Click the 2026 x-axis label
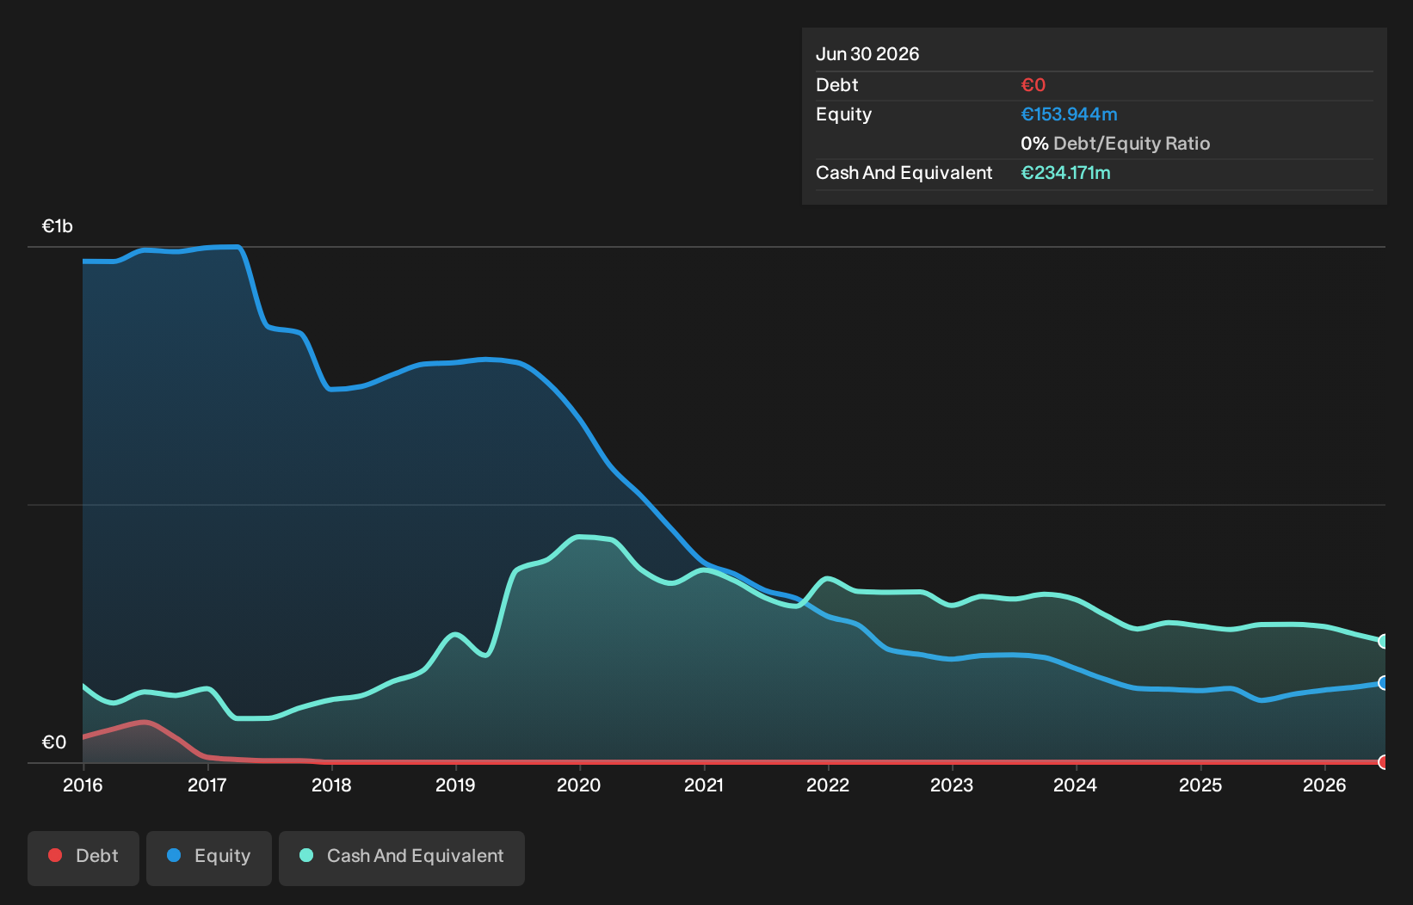 (1324, 785)
